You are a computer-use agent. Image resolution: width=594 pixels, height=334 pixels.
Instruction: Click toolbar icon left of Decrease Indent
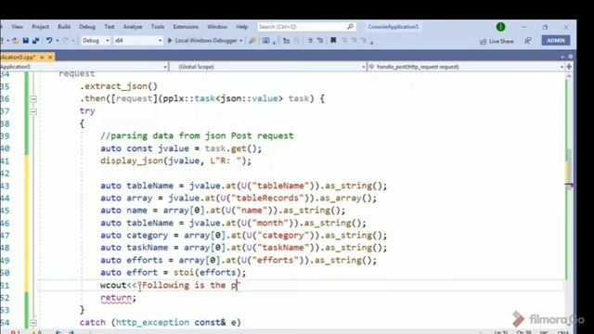[x=297, y=41]
